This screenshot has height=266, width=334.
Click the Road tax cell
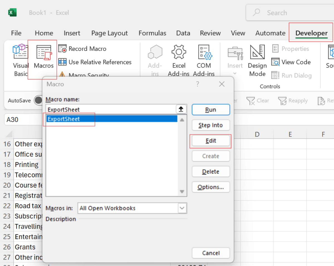[x=28, y=206]
